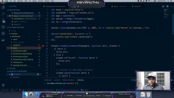Click the code minimap preview
The image size is (174, 98).
167,14
